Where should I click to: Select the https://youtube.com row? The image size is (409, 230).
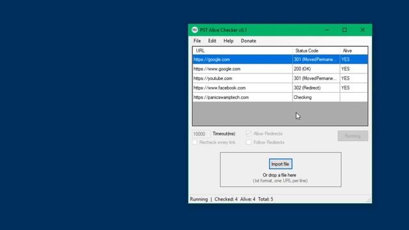[x=280, y=78]
